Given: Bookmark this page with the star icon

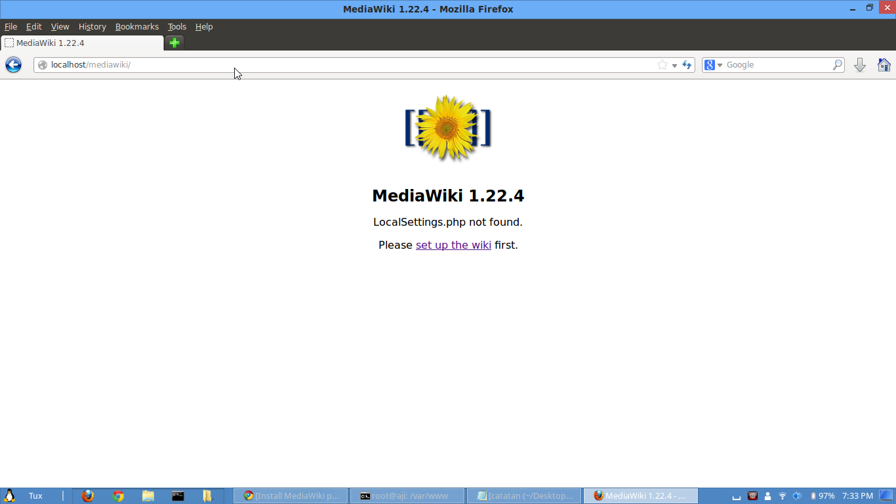Looking at the screenshot, I should pyautogui.click(x=662, y=65).
